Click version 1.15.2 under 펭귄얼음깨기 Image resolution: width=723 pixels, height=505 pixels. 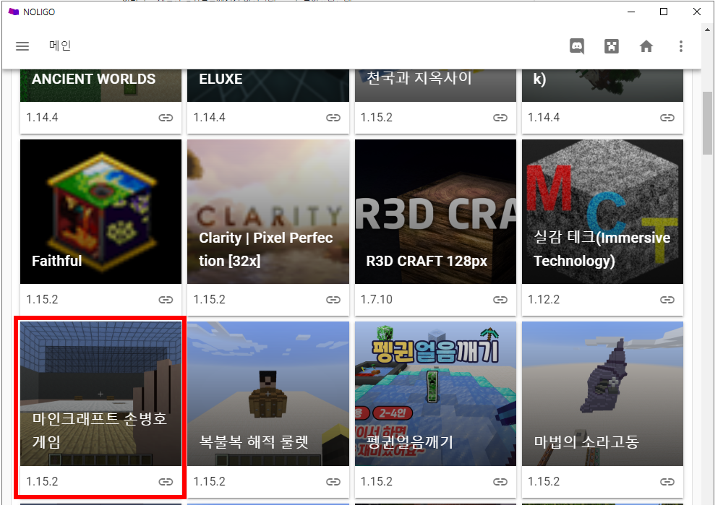(x=376, y=481)
